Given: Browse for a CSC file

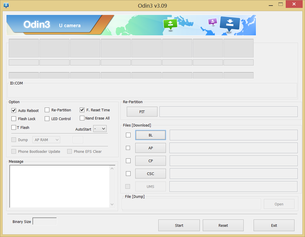Looking at the screenshot, I should (x=150, y=174).
